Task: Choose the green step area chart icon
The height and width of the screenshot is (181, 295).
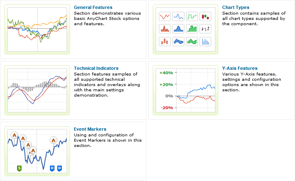Action: click(x=192, y=29)
